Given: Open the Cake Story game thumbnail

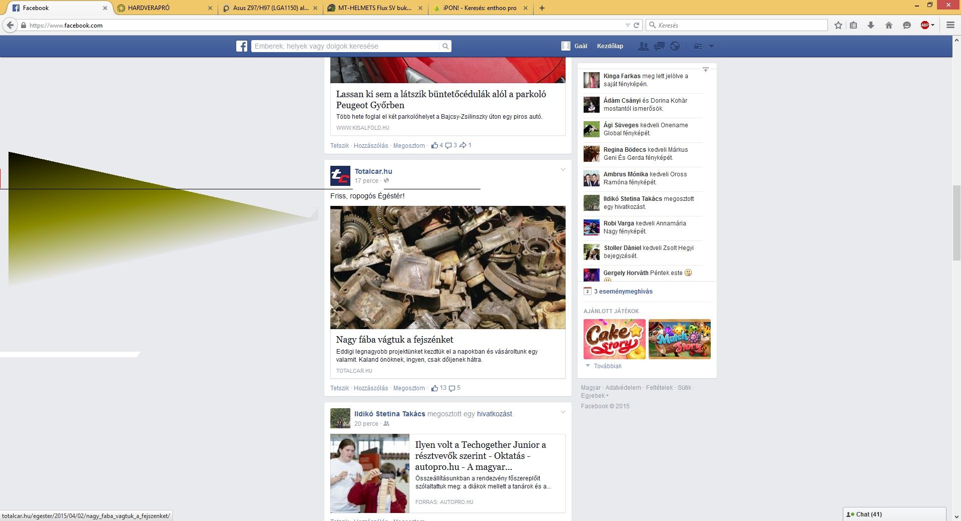Looking at the screenshot, I should pyautogui.click(x=615, y=339).
